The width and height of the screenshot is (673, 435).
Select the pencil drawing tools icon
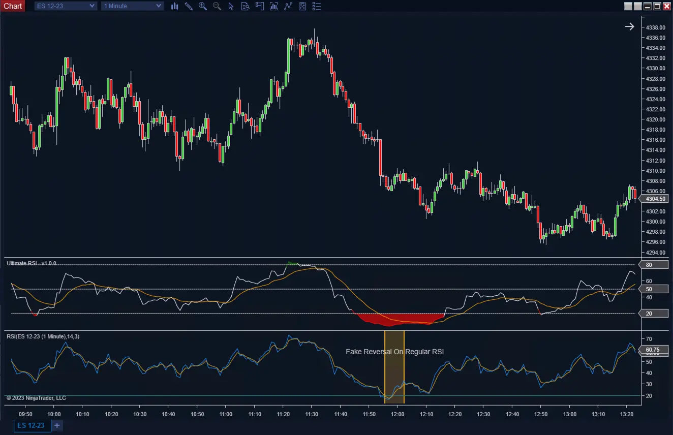pos(189,6)
